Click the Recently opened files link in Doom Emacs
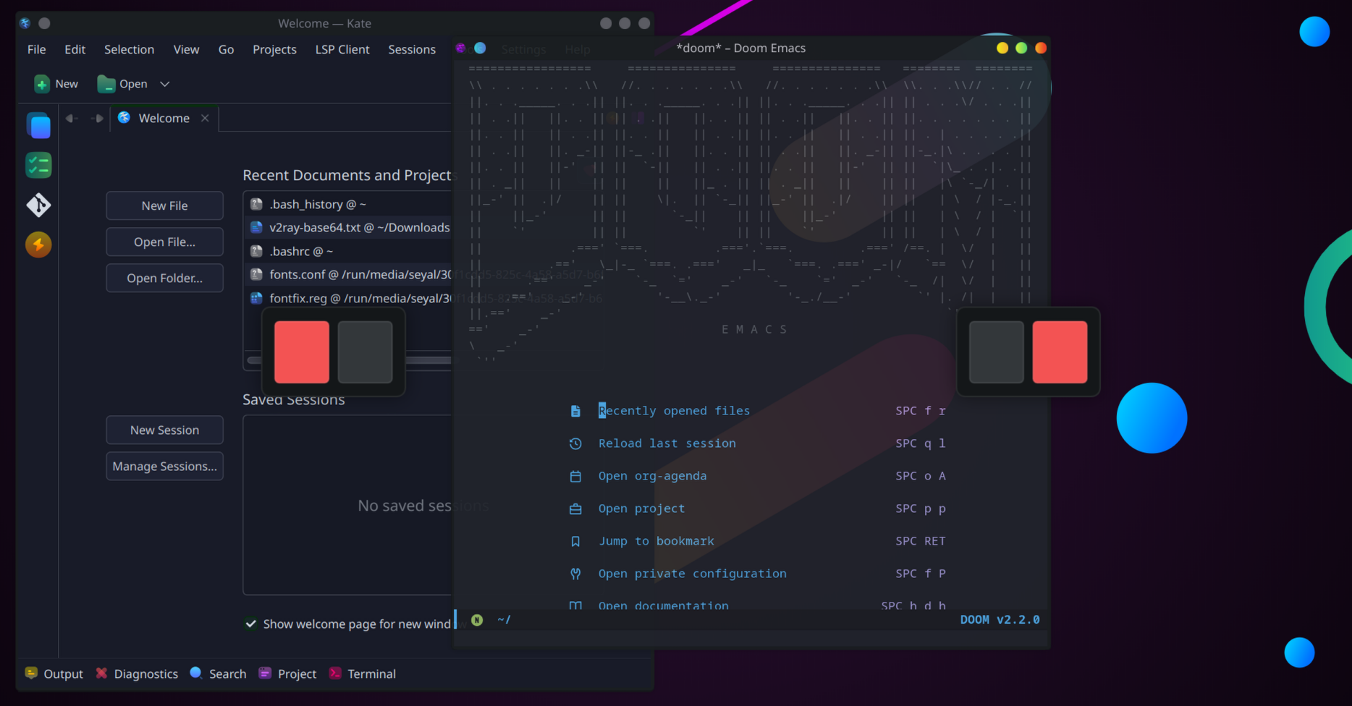 674,411
